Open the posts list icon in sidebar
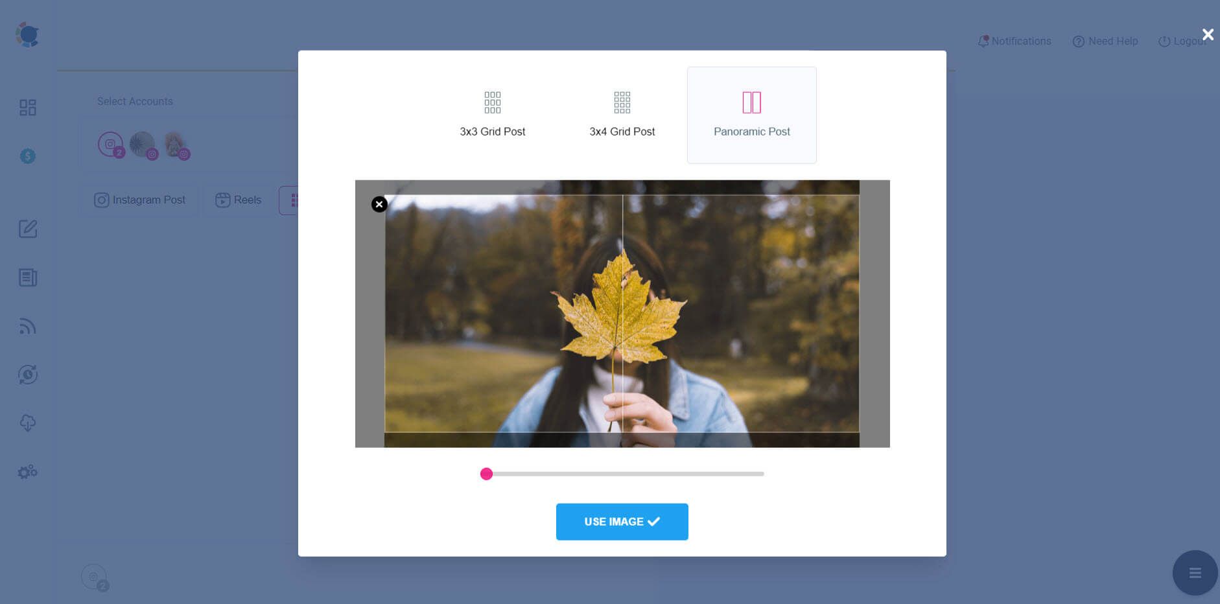 (27, 277)
